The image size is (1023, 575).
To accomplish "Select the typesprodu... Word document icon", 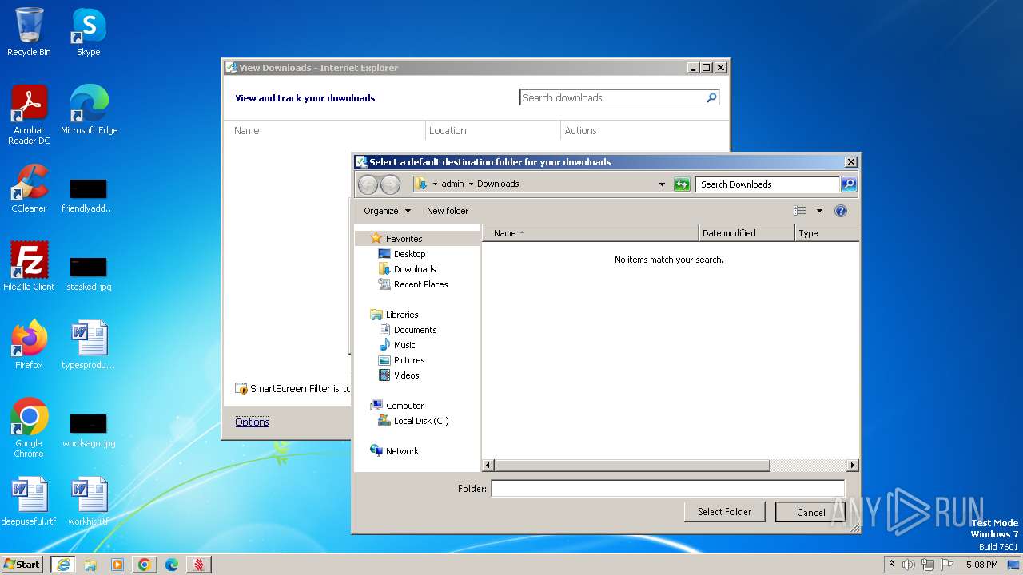I will pyautogui.click(x=89, y=345).
